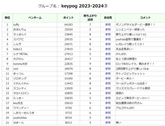Screen dimensions: 165x126
Task: Click comment レガレイラ勝ってくれ！
Action: pyautogui.click(x=130, y=44)
